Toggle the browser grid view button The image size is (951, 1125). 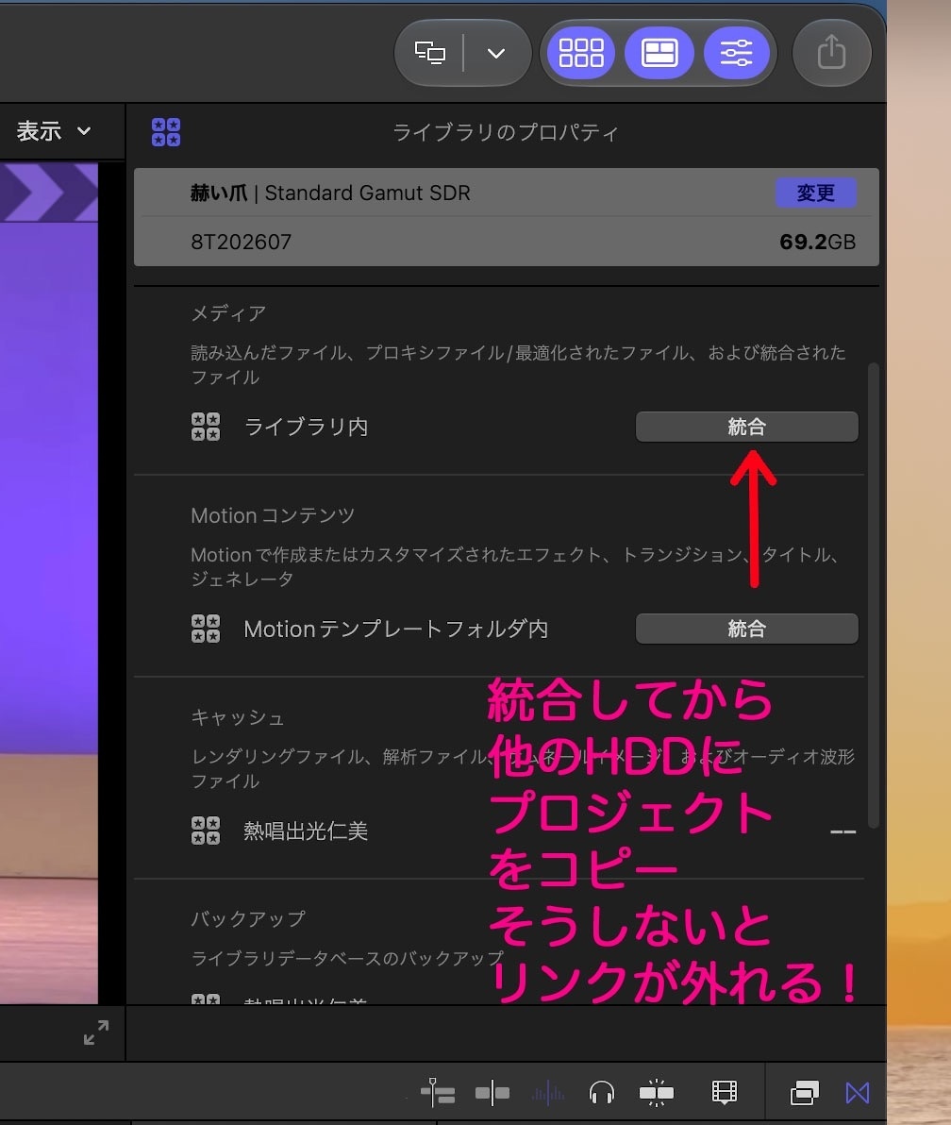point(581,52)
